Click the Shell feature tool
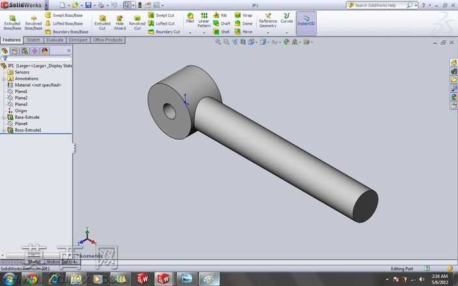The image size is (458, 286). tap(221, 31)
